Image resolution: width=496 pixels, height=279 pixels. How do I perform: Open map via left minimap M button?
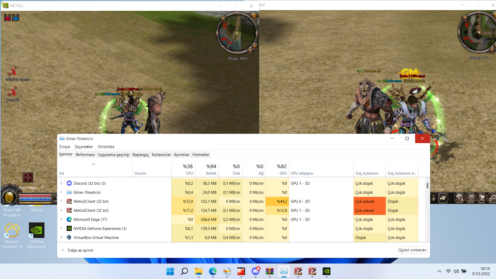223,19
